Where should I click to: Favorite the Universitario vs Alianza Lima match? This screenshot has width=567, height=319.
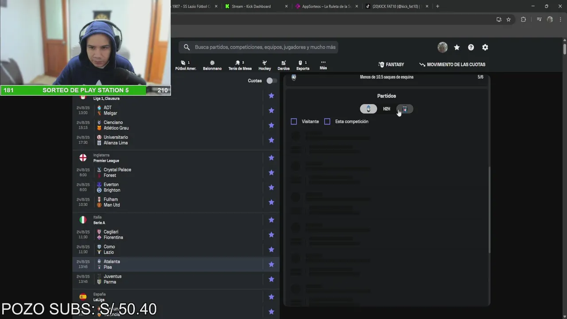271,140
